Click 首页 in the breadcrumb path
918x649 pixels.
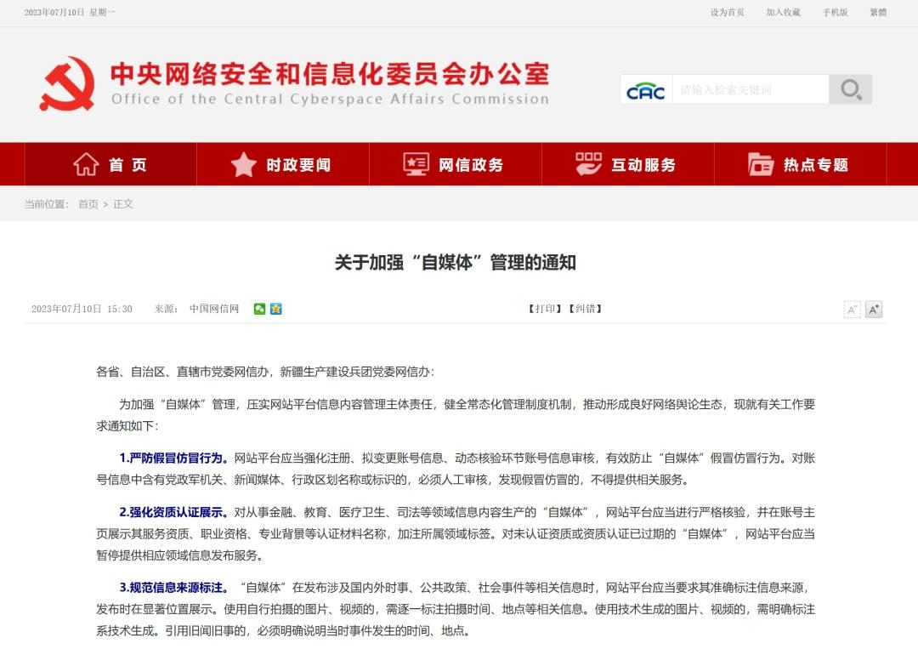click(x=88, y=204)
